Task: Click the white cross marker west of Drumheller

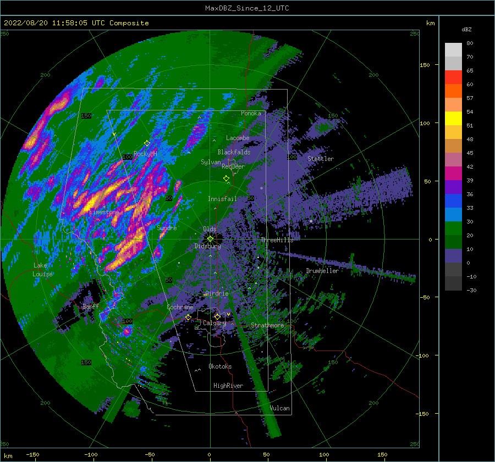Action: click(311, 221)
